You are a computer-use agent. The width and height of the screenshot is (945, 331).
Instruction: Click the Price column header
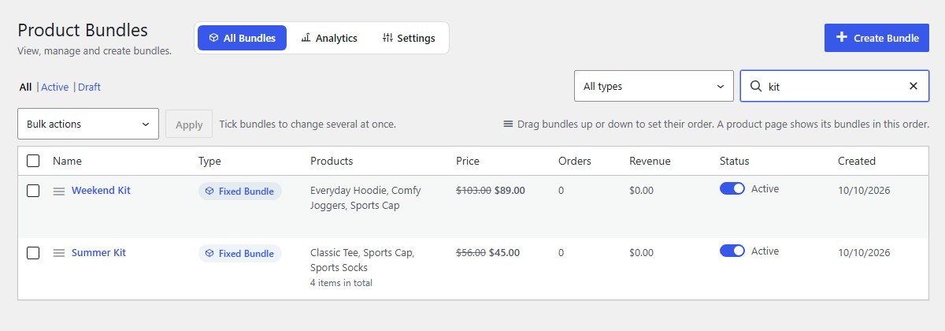tap(468, 161)
